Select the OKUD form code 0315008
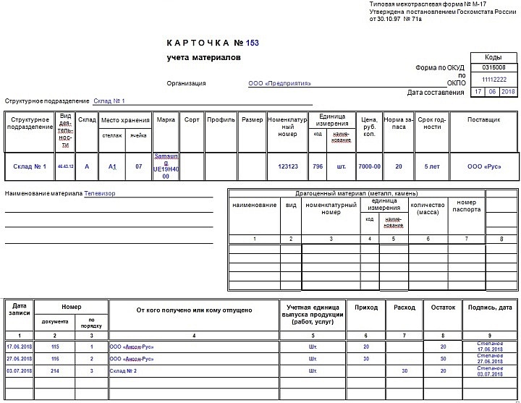 [x=494, y=67]
